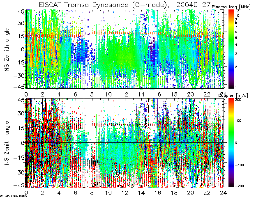Image resolution: width=263 pixels, height=197 pixels.
Task: Click the plasma frequency color bar
Action: coord(231,49)
